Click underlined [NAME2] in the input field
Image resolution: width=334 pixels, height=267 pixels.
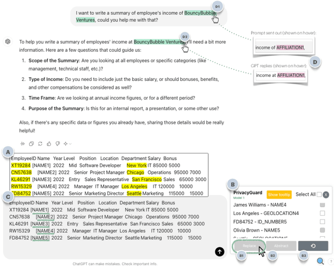(45, 217)
